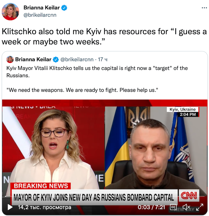209x216 pixels.
Task: Open the Brianna Keilar profile name link
Action: pyautogui.click(x=41, y=8)
